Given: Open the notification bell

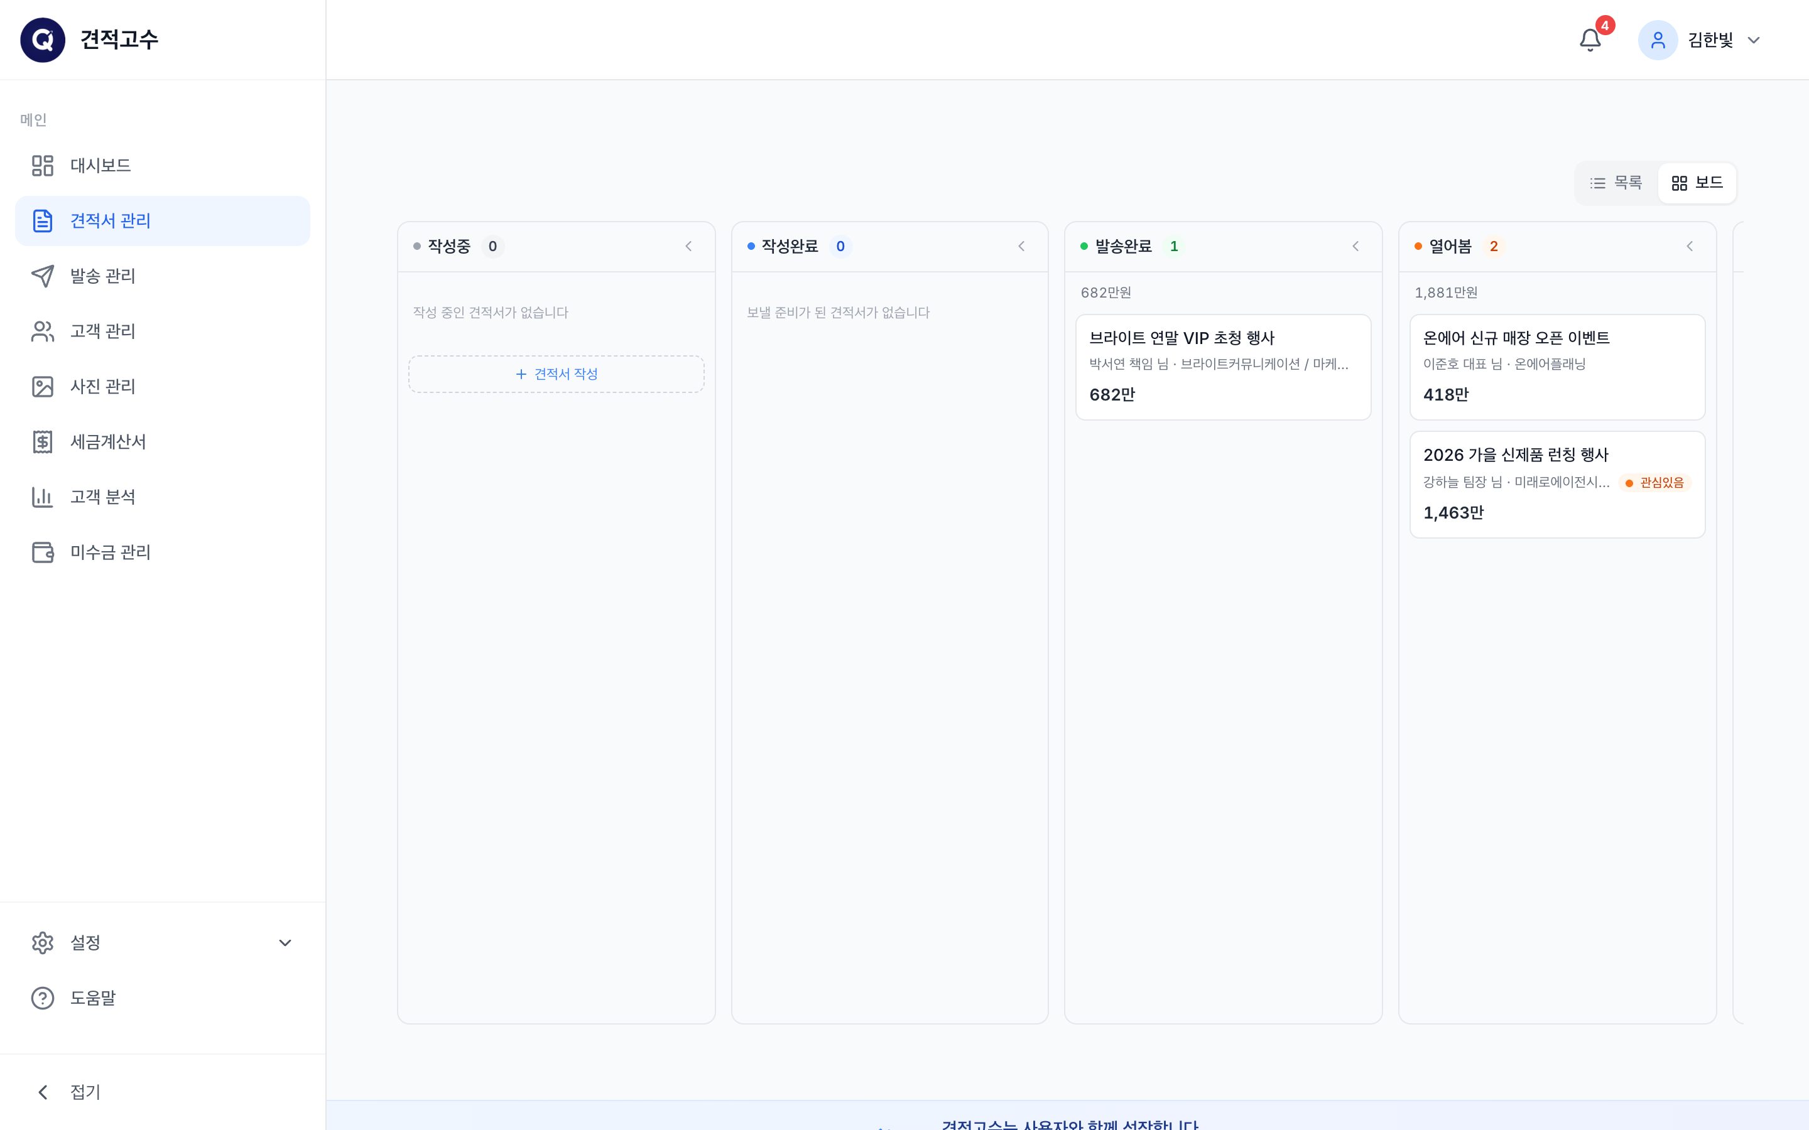Looking at the screenshot, I should pyautogui.click(x=1590, y=40).
